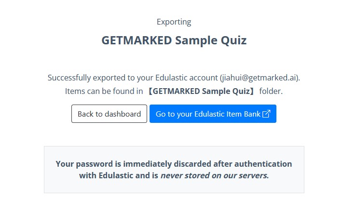This screenshot has height=212, width=356.
Task: Click the italic 'never stored on our servers' text
Action: (x=215, y=175)
